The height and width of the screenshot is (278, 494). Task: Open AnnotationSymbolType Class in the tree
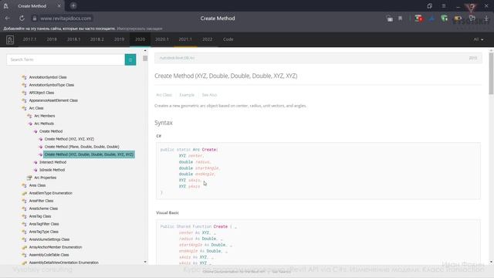(x=52, y=85)
